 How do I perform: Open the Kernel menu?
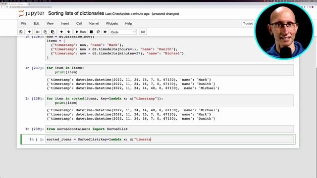[x=94, y=23]
